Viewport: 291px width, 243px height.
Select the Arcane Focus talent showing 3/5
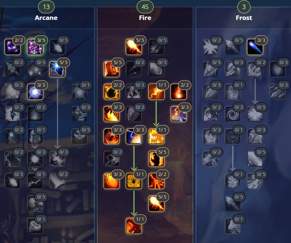35,47
